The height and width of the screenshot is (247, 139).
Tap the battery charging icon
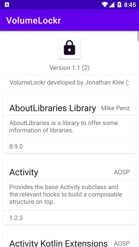point(119,5)
